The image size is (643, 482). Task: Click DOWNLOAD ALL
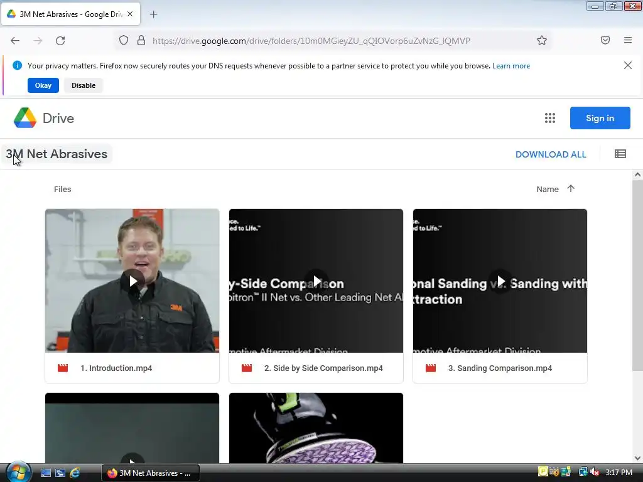tap(551, 154)
